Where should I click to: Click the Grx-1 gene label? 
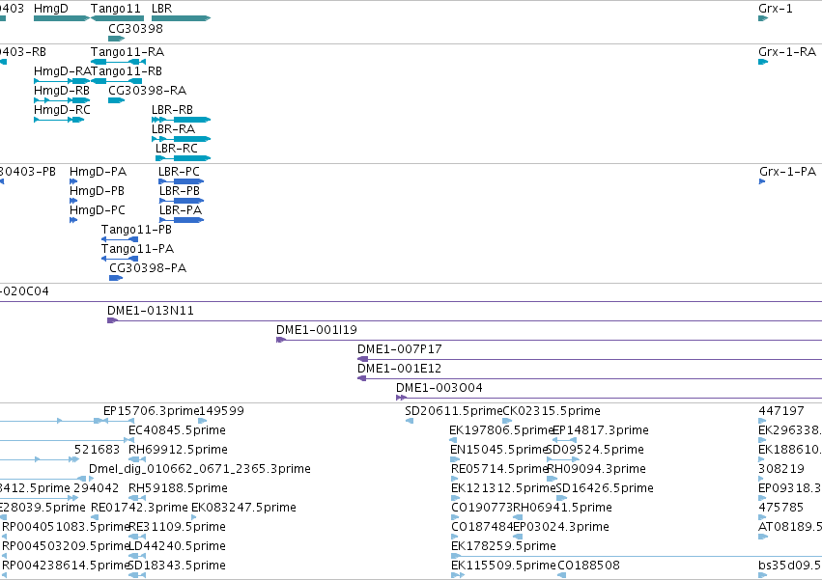(x=776, y=9)
